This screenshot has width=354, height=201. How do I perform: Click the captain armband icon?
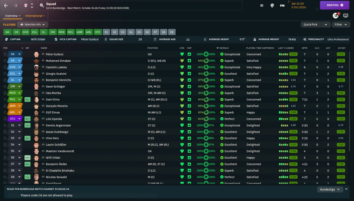[6, 39]
